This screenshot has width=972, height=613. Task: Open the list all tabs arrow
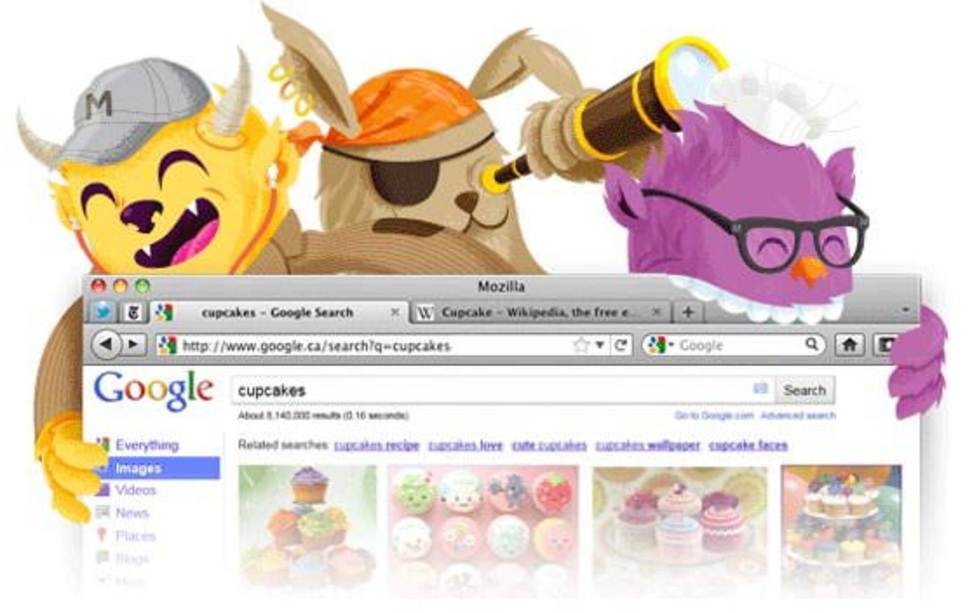click(x=906, y=310)
